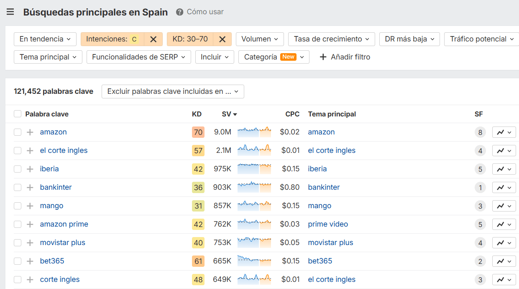Add amazon keyword using its plus icon
This screenshot has width=519, height=289.
pos(30,132)
